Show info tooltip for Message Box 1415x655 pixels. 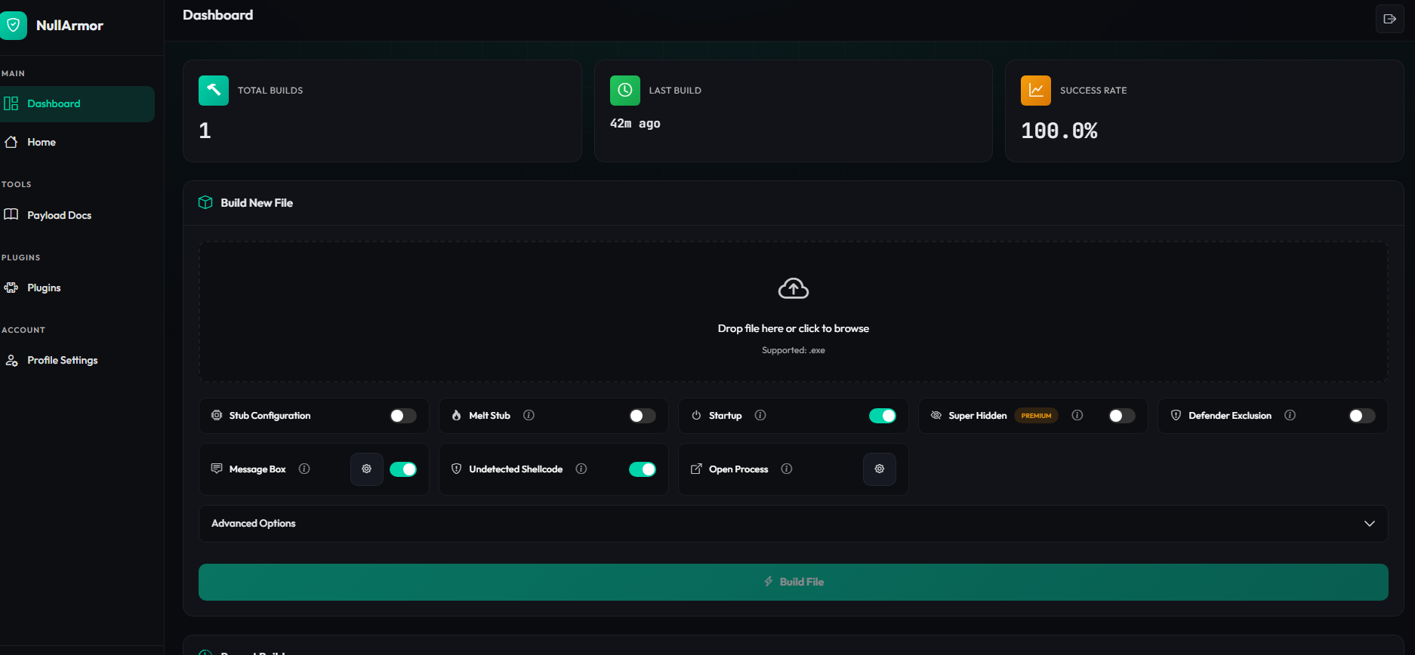[x=304, y=469]
